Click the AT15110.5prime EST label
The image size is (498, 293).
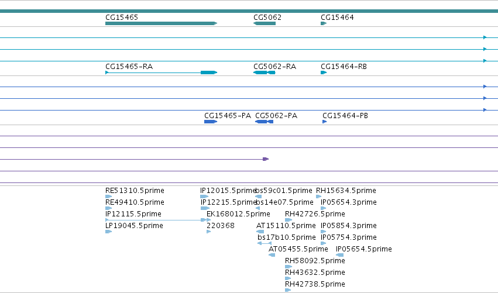(x=286, y=226)
